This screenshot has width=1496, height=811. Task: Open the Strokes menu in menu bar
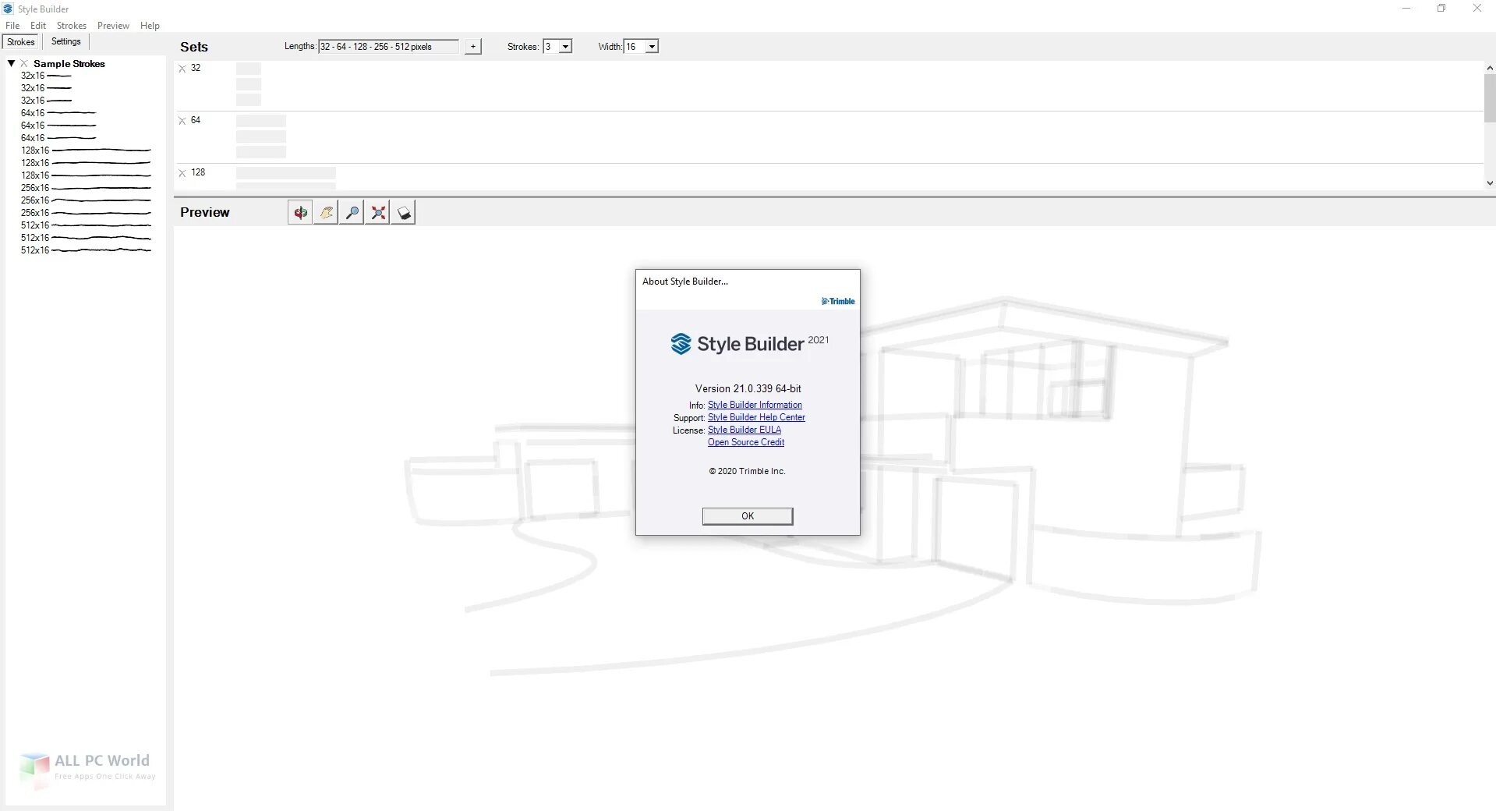72,26
